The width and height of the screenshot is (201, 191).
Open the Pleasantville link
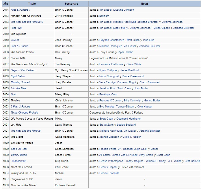pyautogui.click(x=18, y=161)
